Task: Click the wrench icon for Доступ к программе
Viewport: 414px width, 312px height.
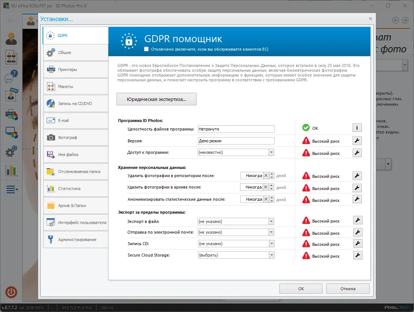Action: (357, 153)
